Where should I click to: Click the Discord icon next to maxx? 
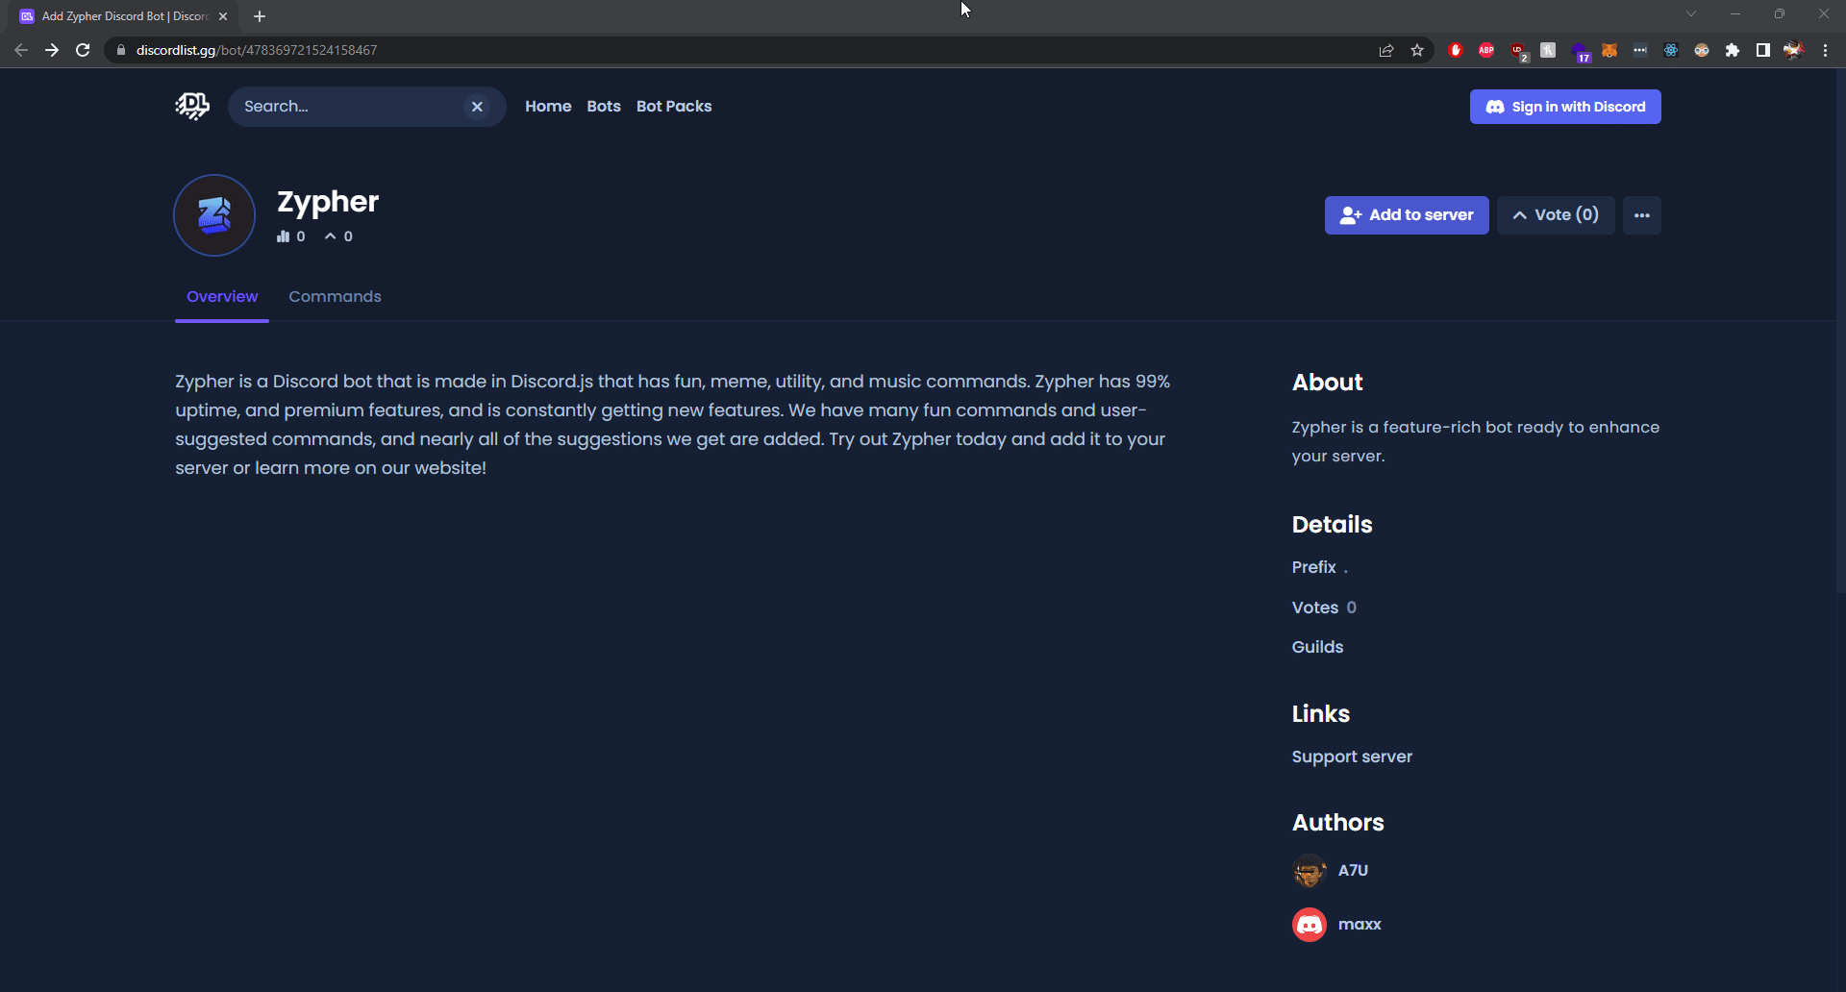tap(1309, 924)
